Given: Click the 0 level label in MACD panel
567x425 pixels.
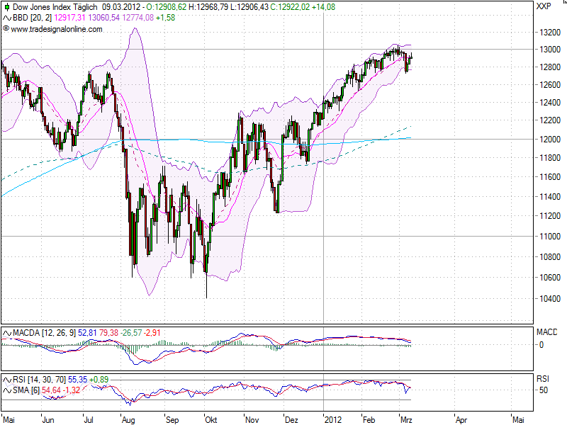Looking at the screenshot, I should (x=543, y=345).
